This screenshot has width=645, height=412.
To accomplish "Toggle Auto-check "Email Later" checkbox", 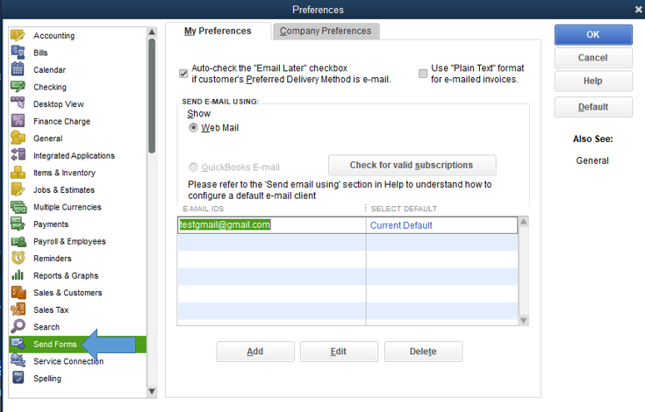I will tap(183, 74).
